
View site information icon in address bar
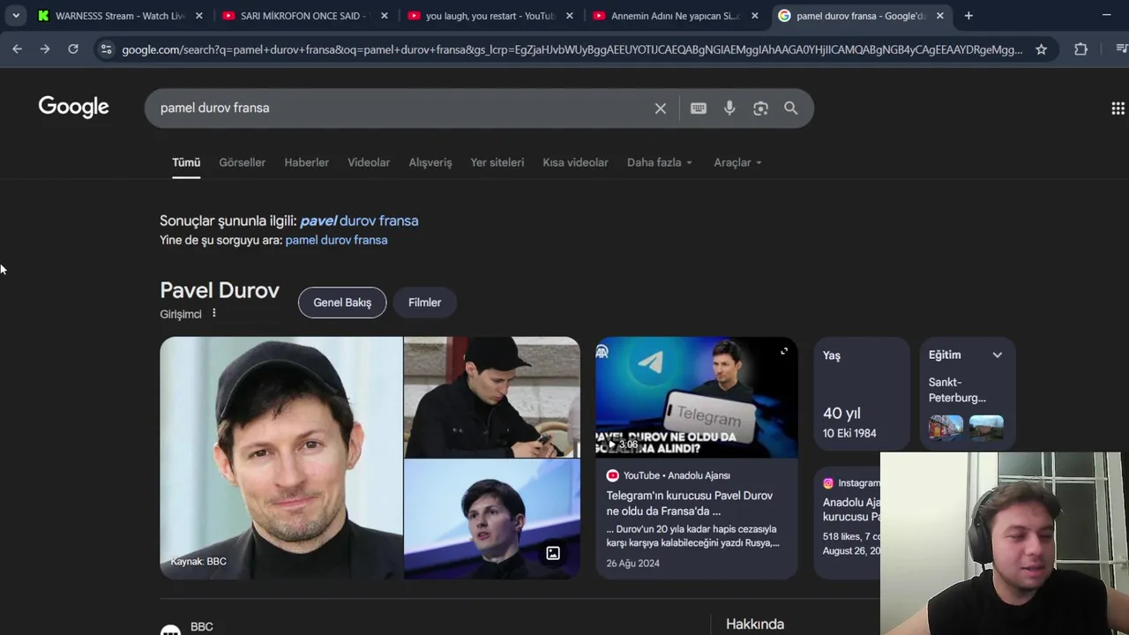106,49
